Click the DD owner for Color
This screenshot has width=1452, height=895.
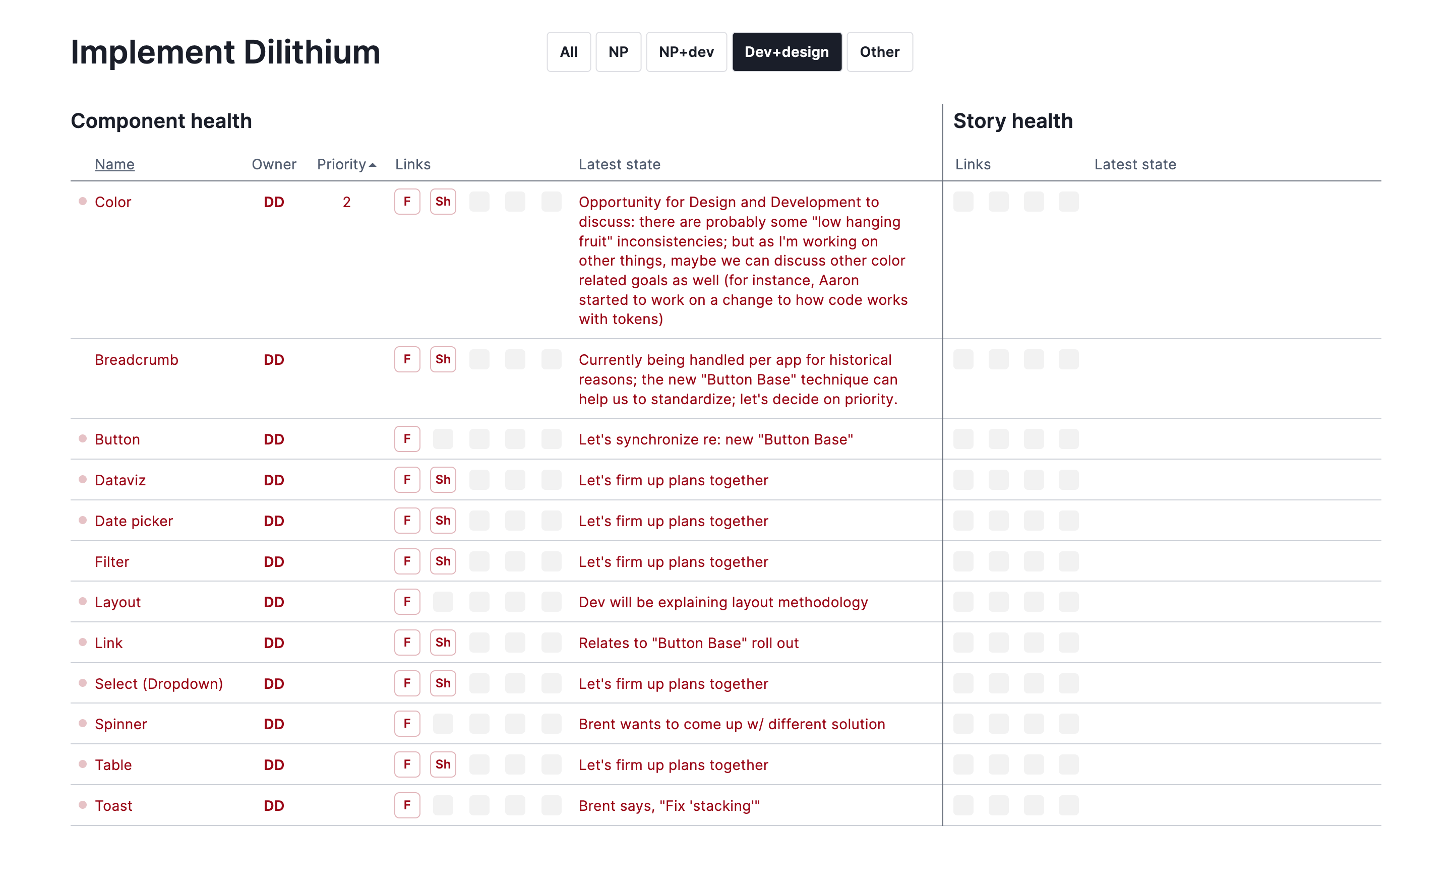(x=274, y=203)
